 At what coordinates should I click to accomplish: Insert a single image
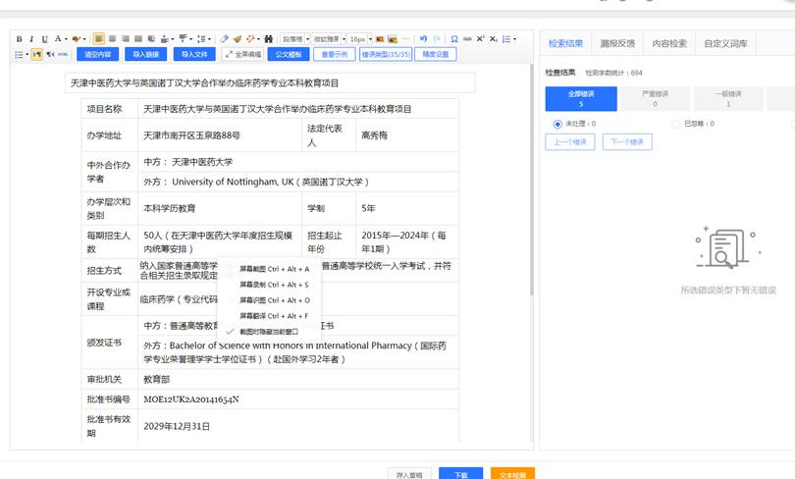tap(380, 39)
